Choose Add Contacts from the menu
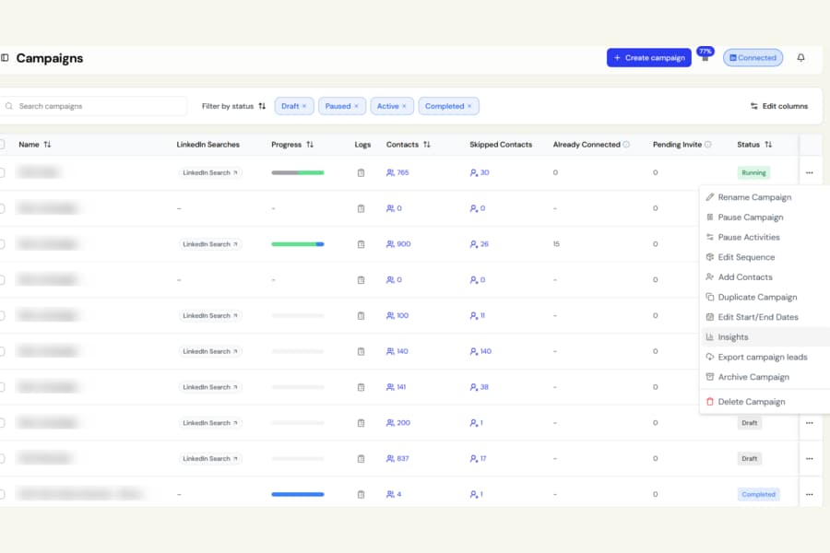Image resolution: width=830 pixels, height=553 pixels. (x=765, y=276)
